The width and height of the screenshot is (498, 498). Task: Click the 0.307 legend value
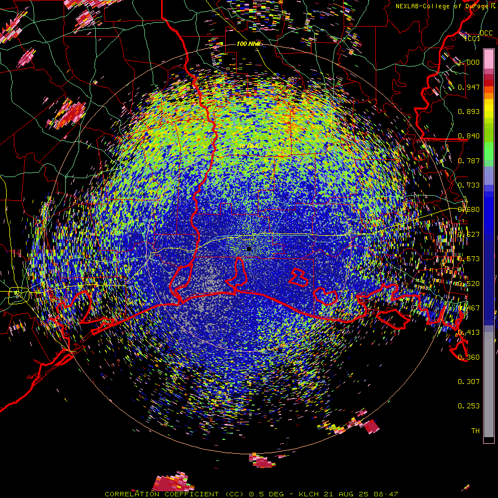click(x=469, y=381)
